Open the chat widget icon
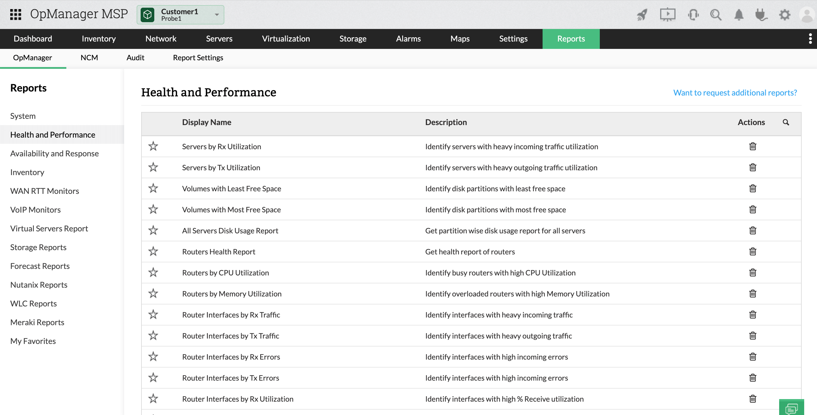 point(791,408)
